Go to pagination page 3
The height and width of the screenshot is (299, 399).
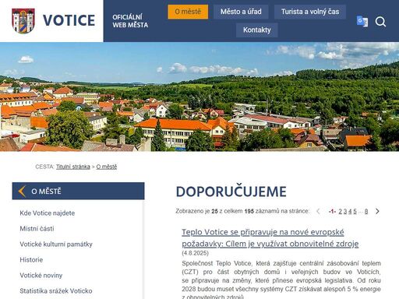coord(345,211)
